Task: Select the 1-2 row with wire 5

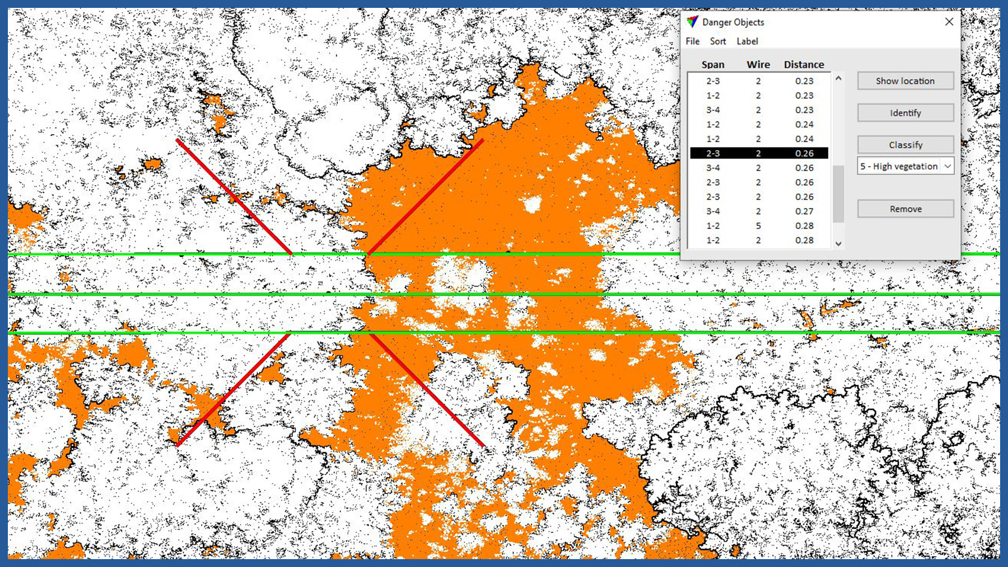Action: tap(759, 226)
